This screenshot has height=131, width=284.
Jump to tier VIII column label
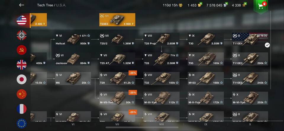point(162,124)
